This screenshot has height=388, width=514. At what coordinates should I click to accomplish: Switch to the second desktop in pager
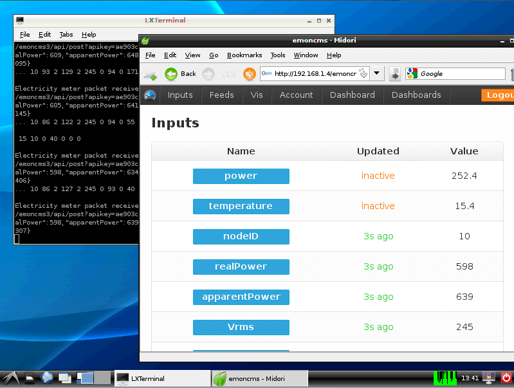(102, 378)
